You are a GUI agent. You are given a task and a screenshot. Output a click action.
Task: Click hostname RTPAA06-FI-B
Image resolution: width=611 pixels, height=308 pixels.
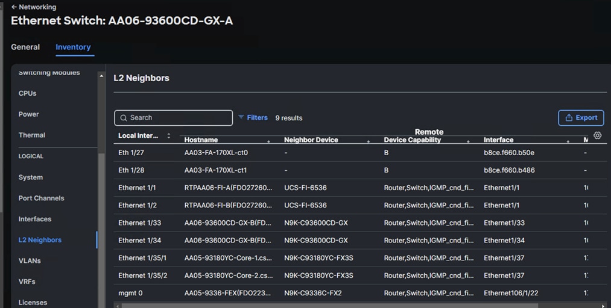(x=229, y=205)
